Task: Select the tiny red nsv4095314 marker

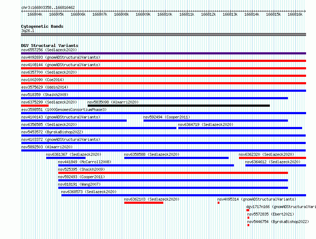Action: pyautogui.click(x=218, y=203)
